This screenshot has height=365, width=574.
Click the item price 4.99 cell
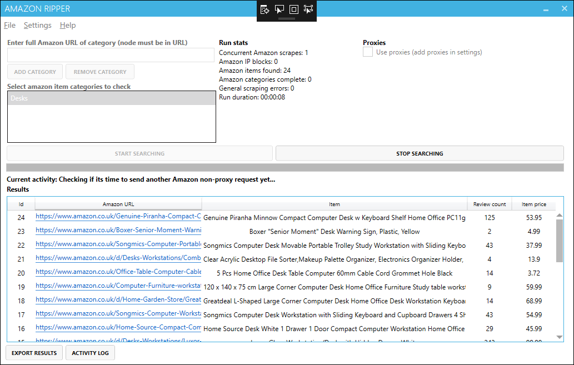534,231
